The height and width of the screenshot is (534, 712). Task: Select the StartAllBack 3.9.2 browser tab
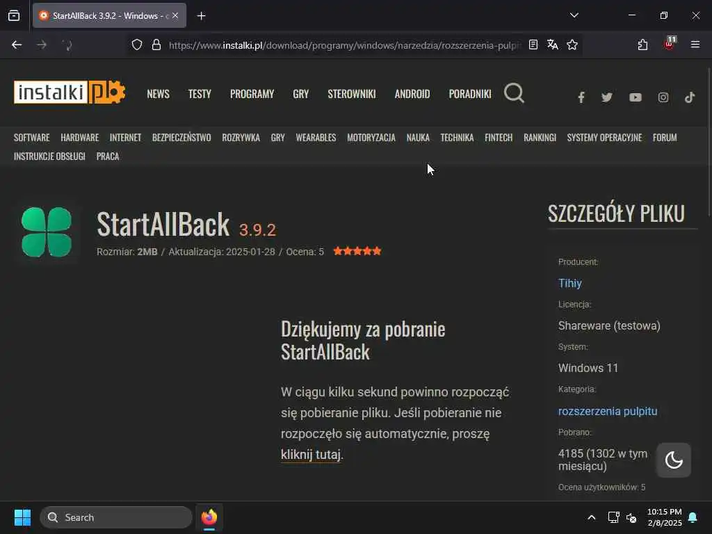click(x=109, y=15)
